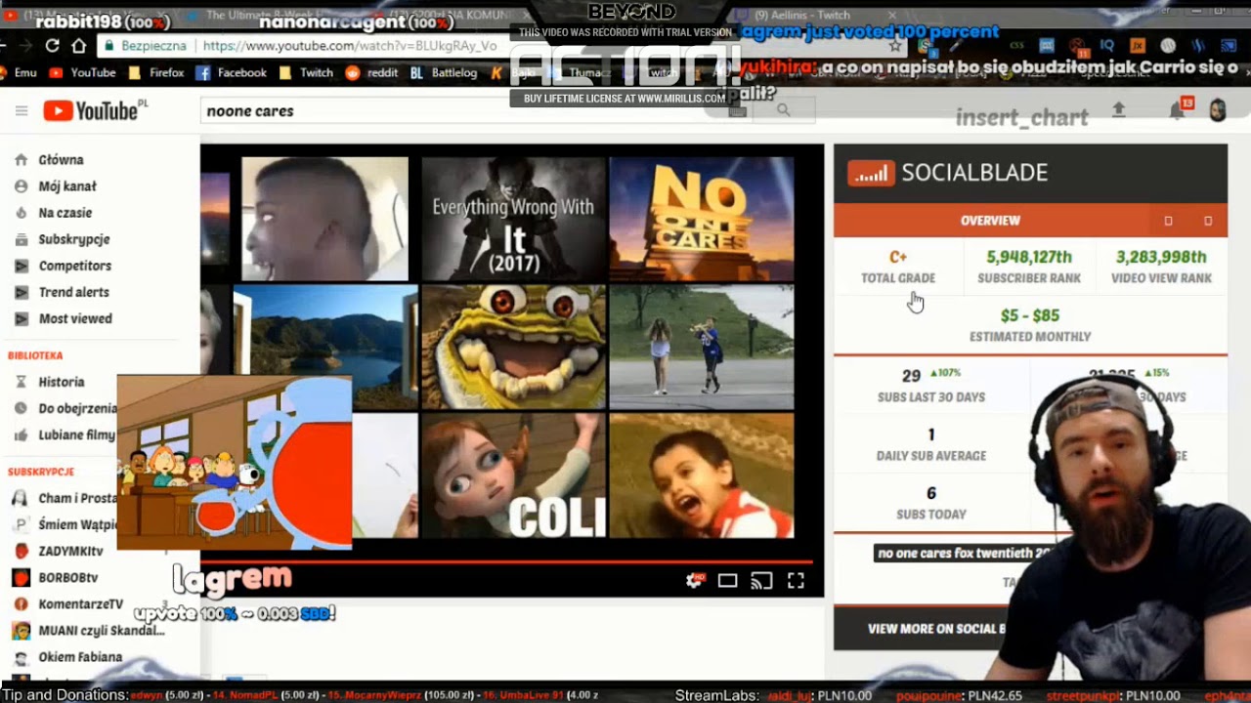Image resolution: width=1251 pixels, height=703 pixels.
Task: Click View More on Social Blade button
Action: [936, 629]
